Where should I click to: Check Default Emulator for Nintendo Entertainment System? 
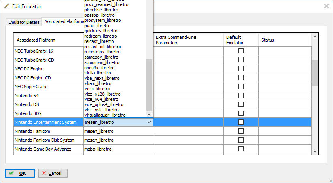(x=241, y=122)
